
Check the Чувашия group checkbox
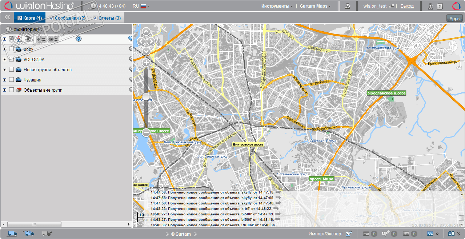(12, 80)
